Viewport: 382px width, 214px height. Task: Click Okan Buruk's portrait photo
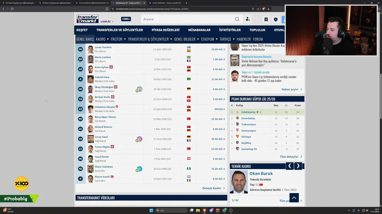239,182
